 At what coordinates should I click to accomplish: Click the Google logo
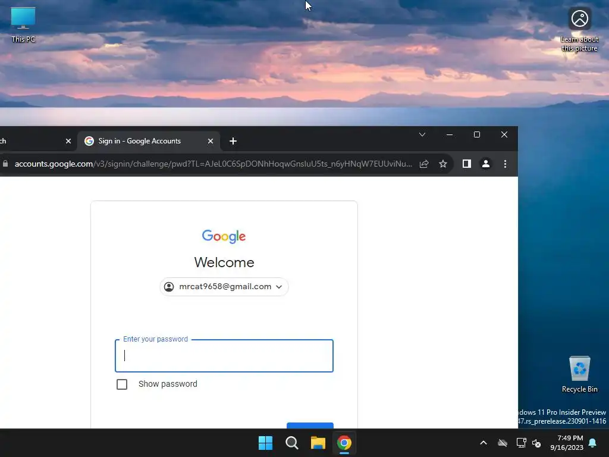[224, 236]
